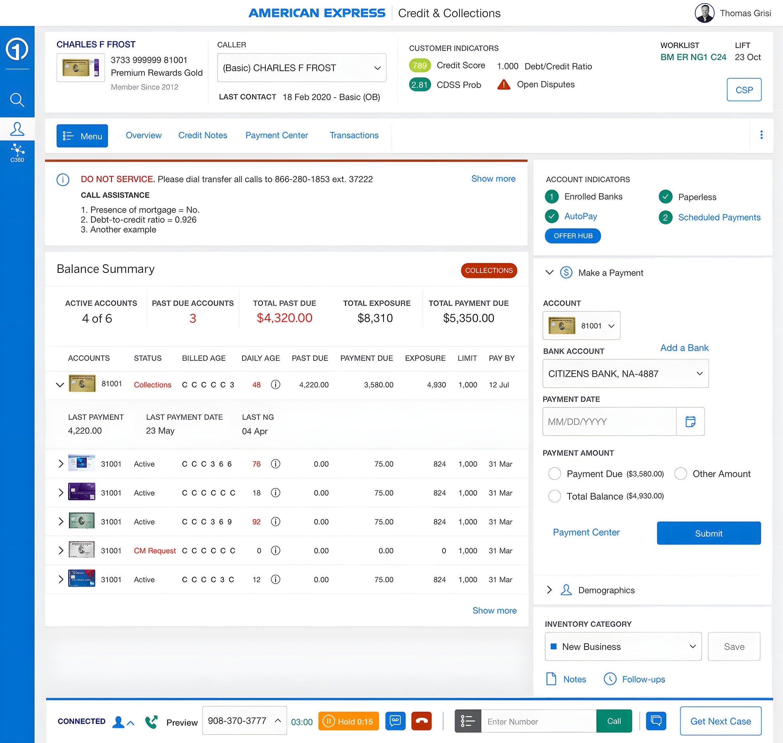Screen dimensions: 783x743
Task: Expand the account row with daily age 76
Action: point(61,464)
